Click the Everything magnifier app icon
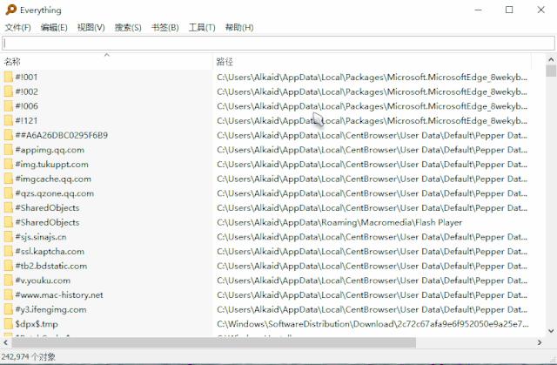 point(11,10)
